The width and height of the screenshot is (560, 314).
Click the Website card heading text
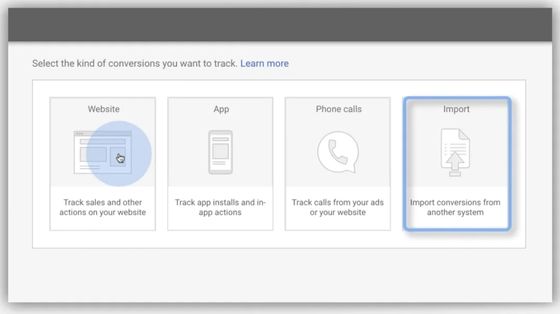(103, 109)
